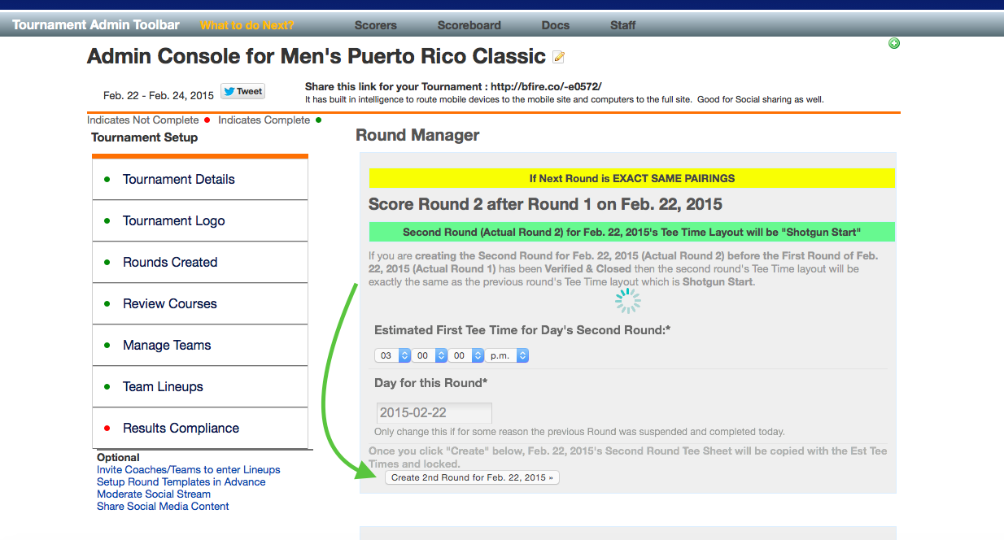1004x540 pixels.
Task: Click the Moderate Social Stream link
Action: pyautogui.click(x=154, y=494)
